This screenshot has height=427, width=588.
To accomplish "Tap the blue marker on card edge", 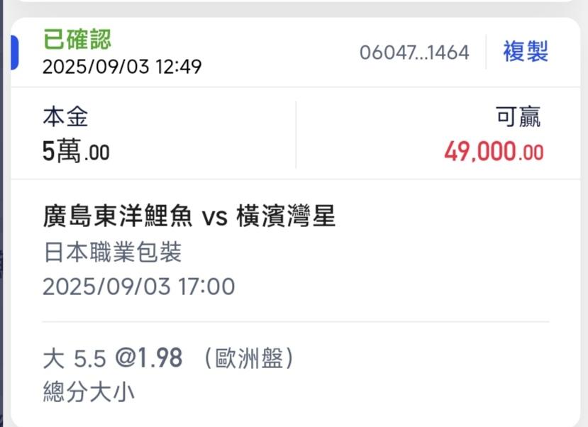I will click(x=14, y=51).
